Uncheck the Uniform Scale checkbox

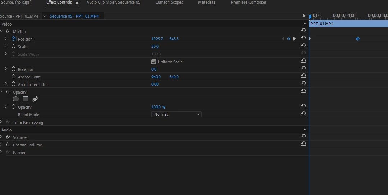coord(154,62)
